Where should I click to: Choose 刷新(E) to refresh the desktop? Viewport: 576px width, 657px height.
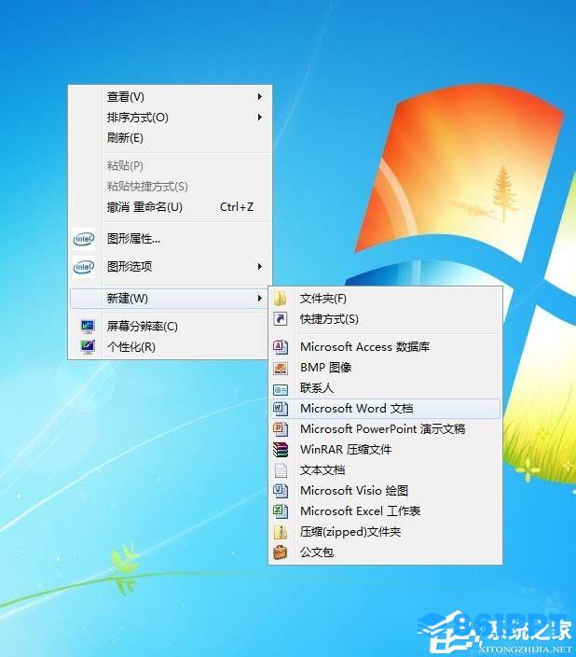[170, 138]
